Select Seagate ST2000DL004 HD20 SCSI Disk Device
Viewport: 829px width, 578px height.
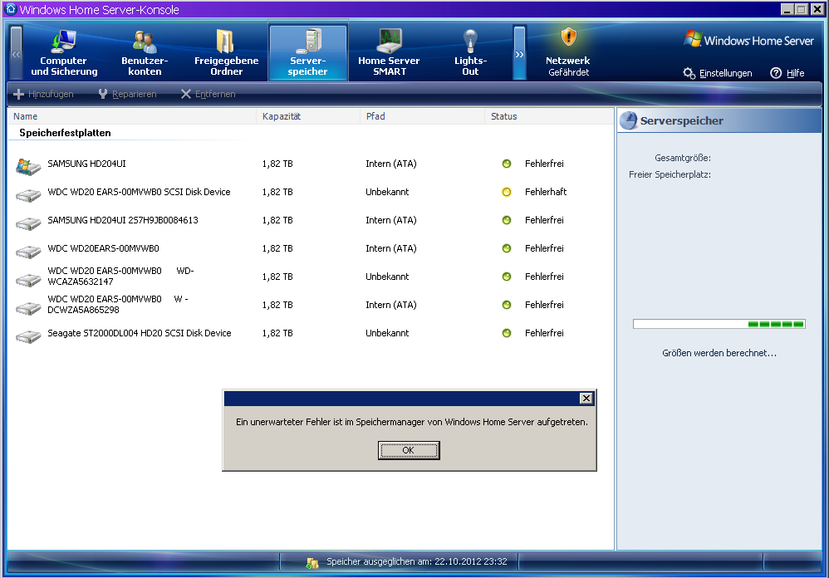140,333
